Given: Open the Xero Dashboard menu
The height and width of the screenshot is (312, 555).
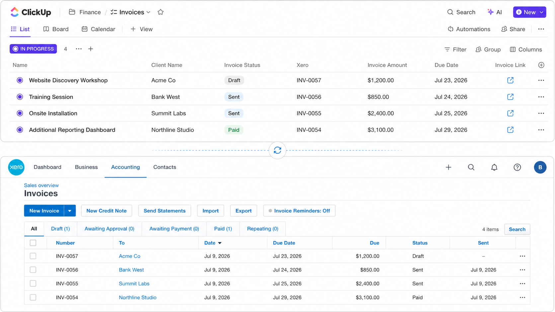Looking at the screenshot, I should (x=47, y=167).
